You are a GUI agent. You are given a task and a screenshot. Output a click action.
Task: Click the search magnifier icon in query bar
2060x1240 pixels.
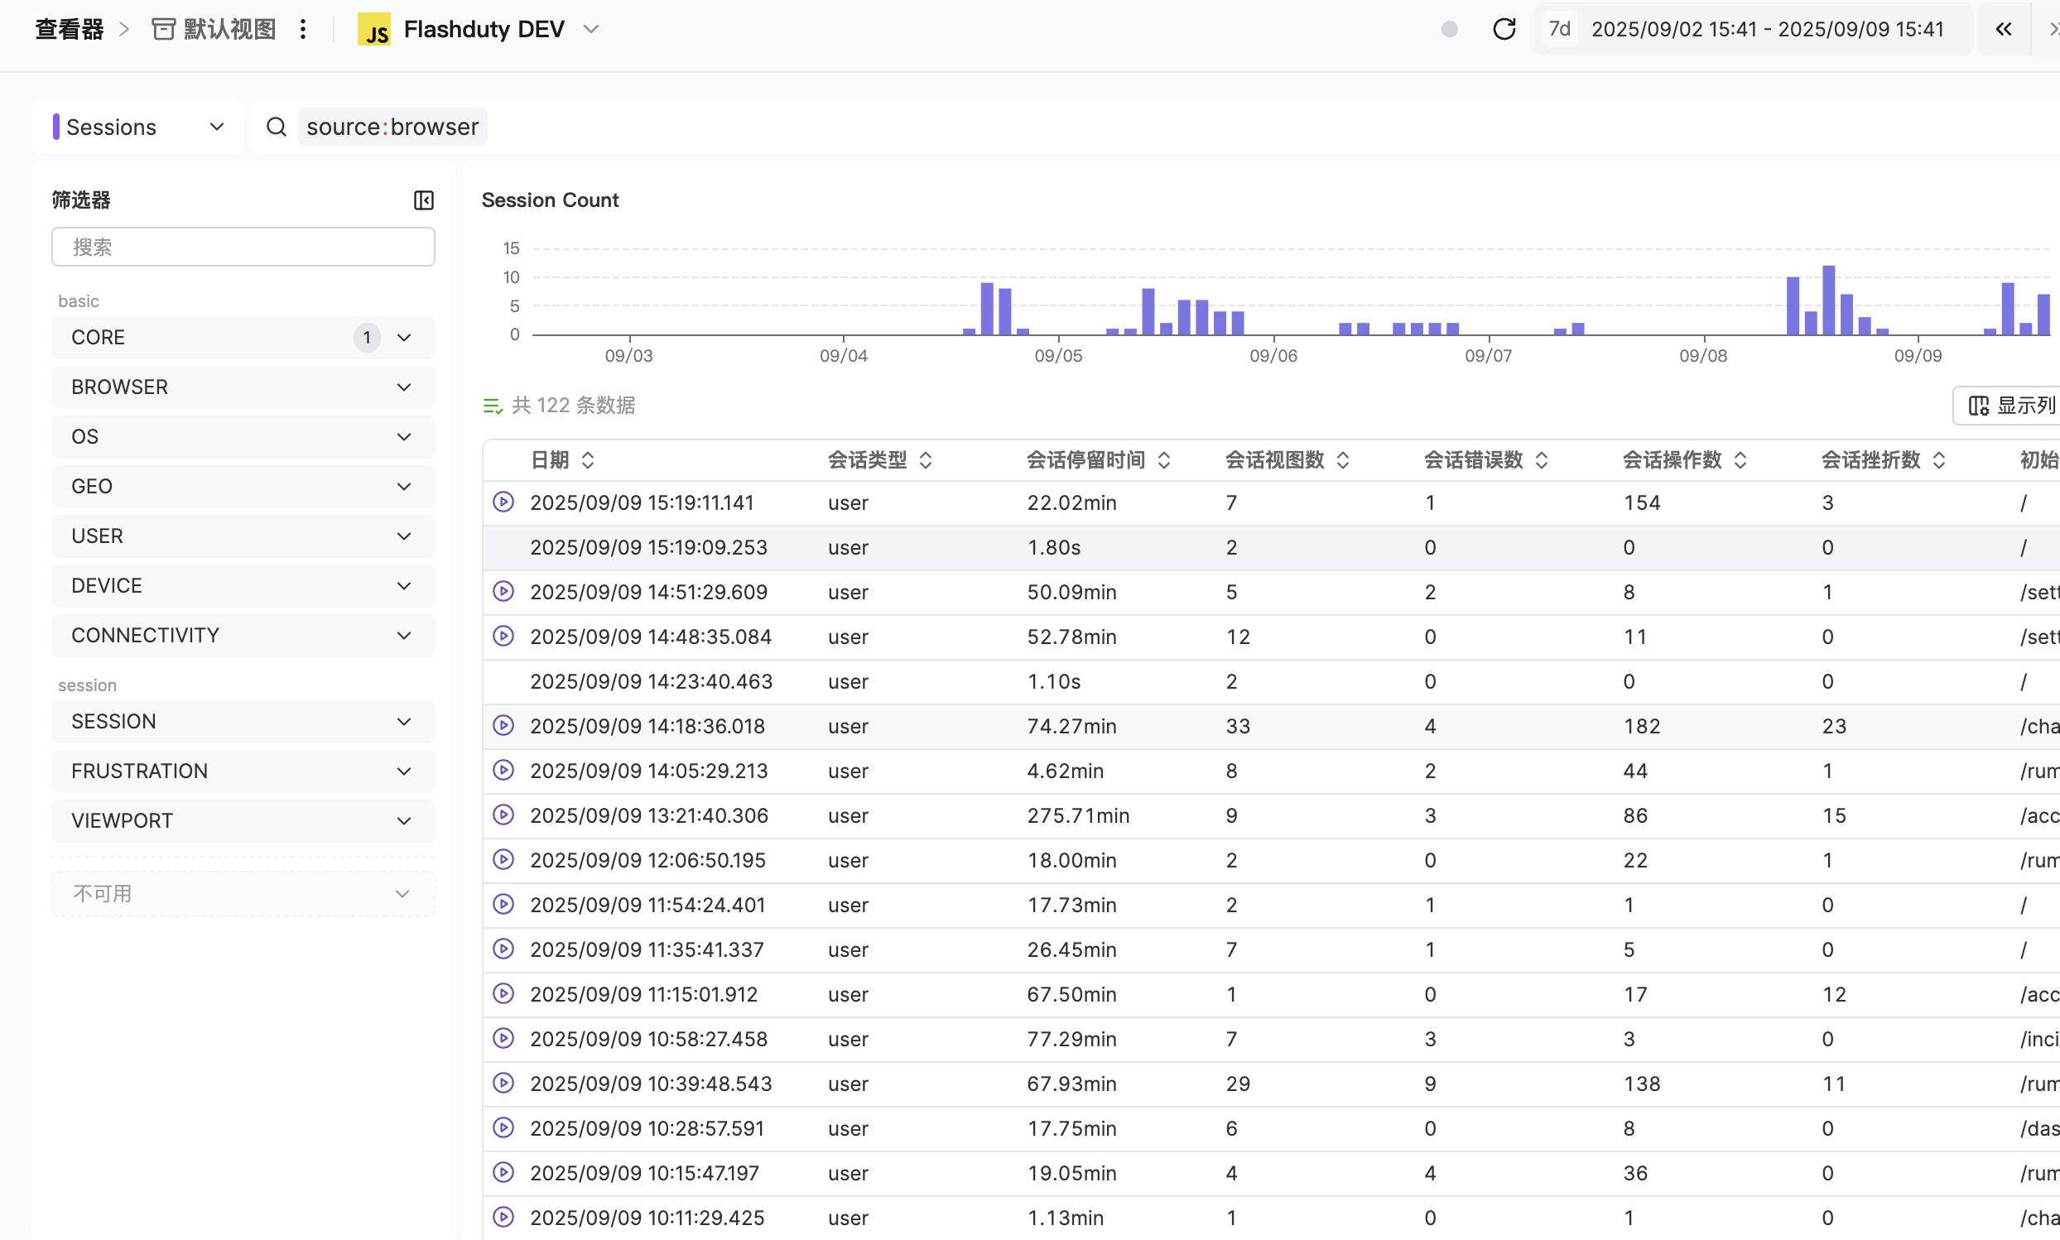pos(277,127)
